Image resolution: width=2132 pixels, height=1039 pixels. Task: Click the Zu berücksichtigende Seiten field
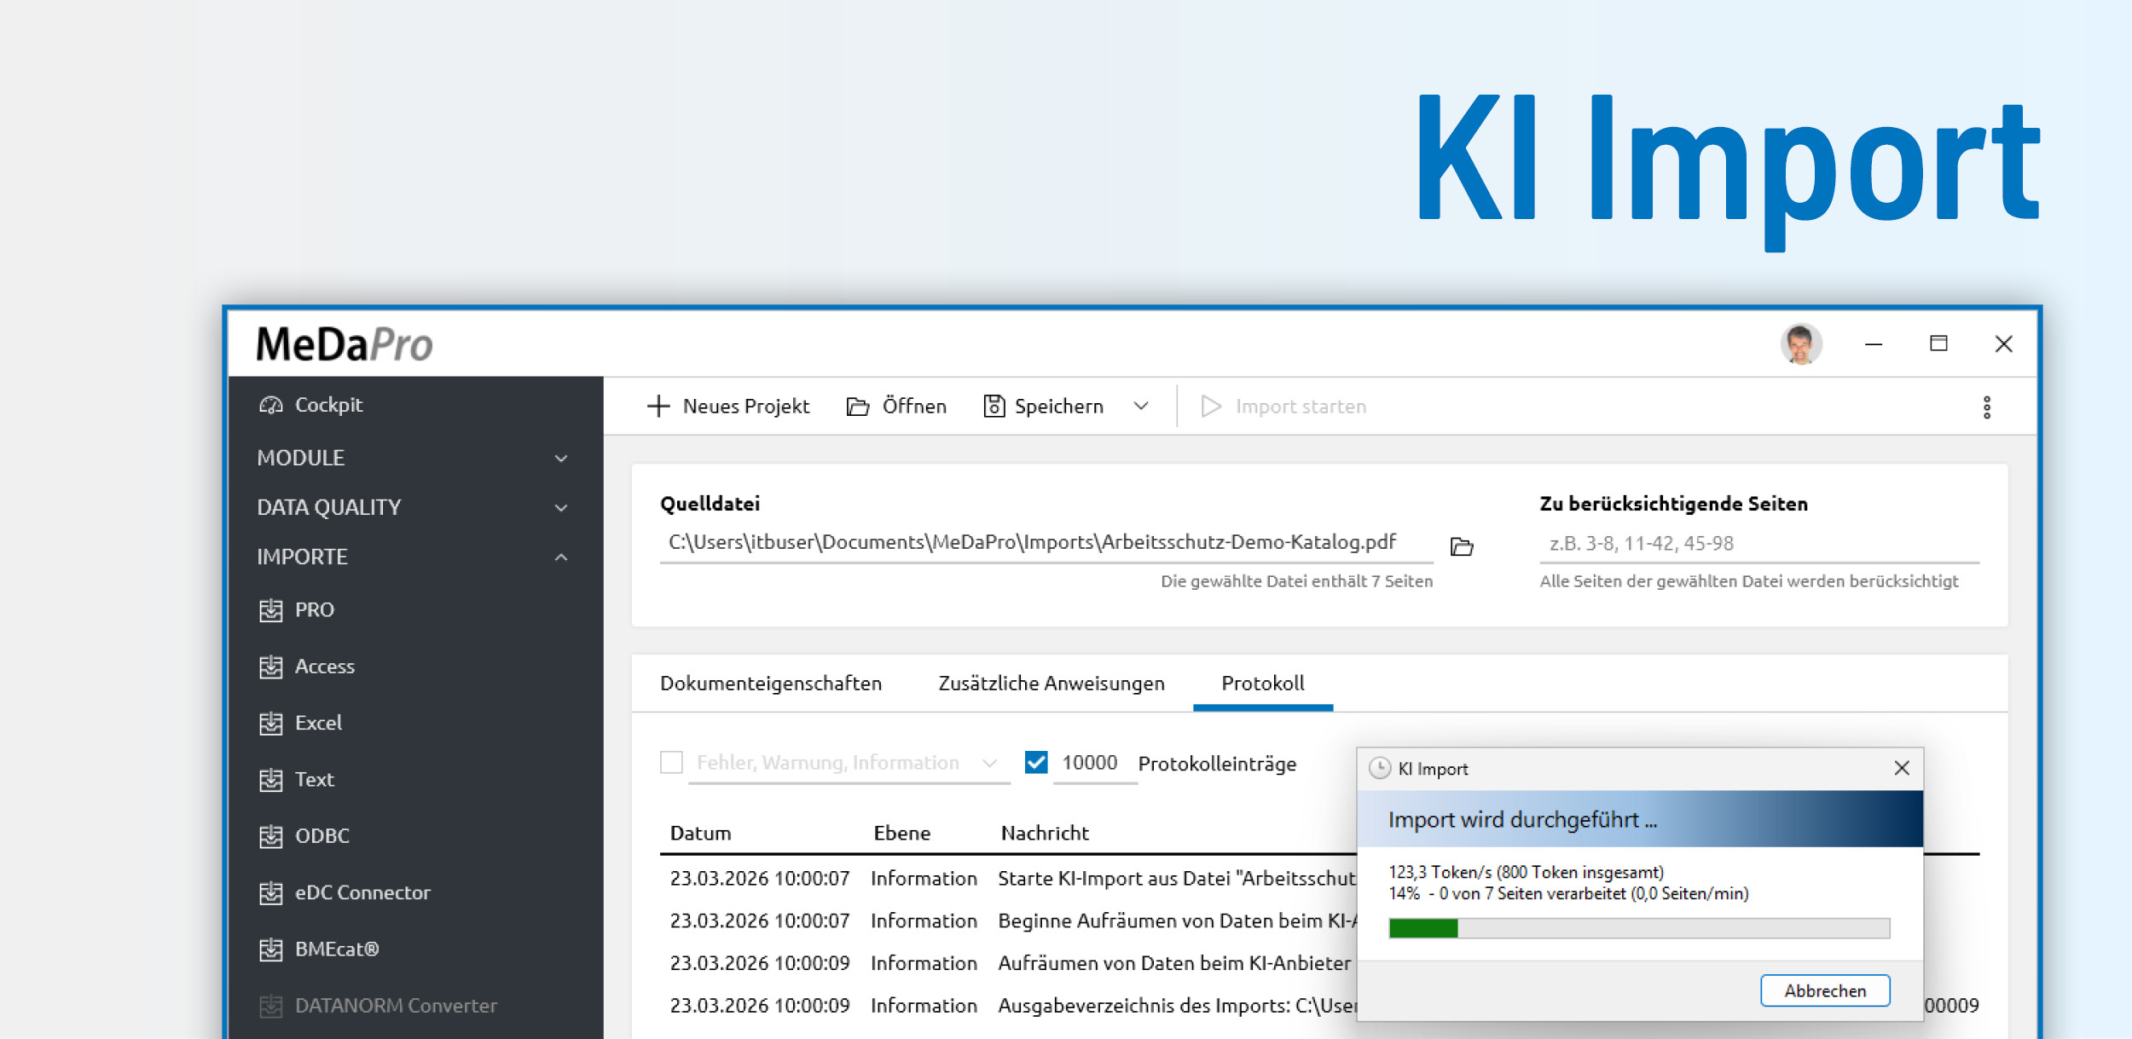point(1759,544)
